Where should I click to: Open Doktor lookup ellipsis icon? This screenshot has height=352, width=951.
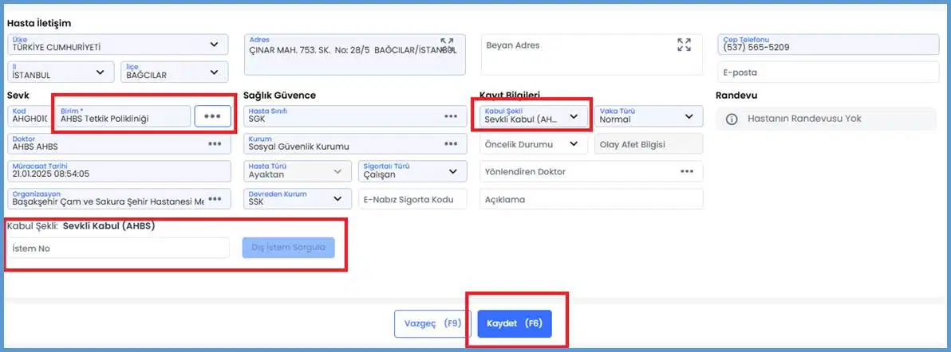(215, 143)
